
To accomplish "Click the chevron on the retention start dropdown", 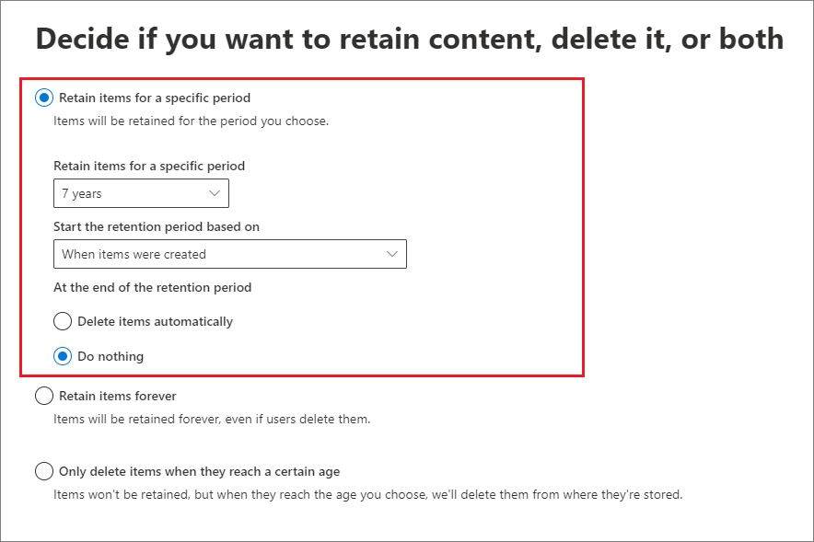I will pyautogui.click(x=393, y=254).
